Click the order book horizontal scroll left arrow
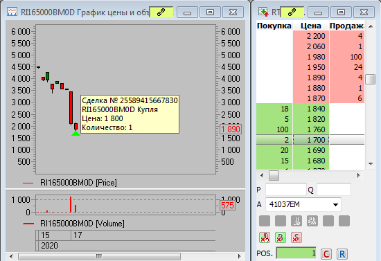Screen dimensions: 381x261 [x=262, y=175]
